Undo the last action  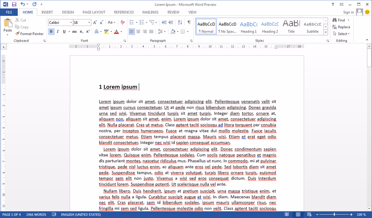click(x=23, y=4)
